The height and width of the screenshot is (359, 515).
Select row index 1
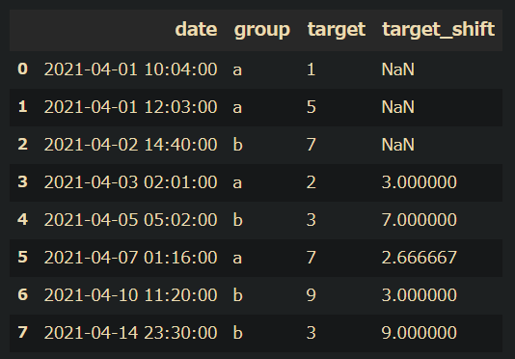click(x=22, y=106)
